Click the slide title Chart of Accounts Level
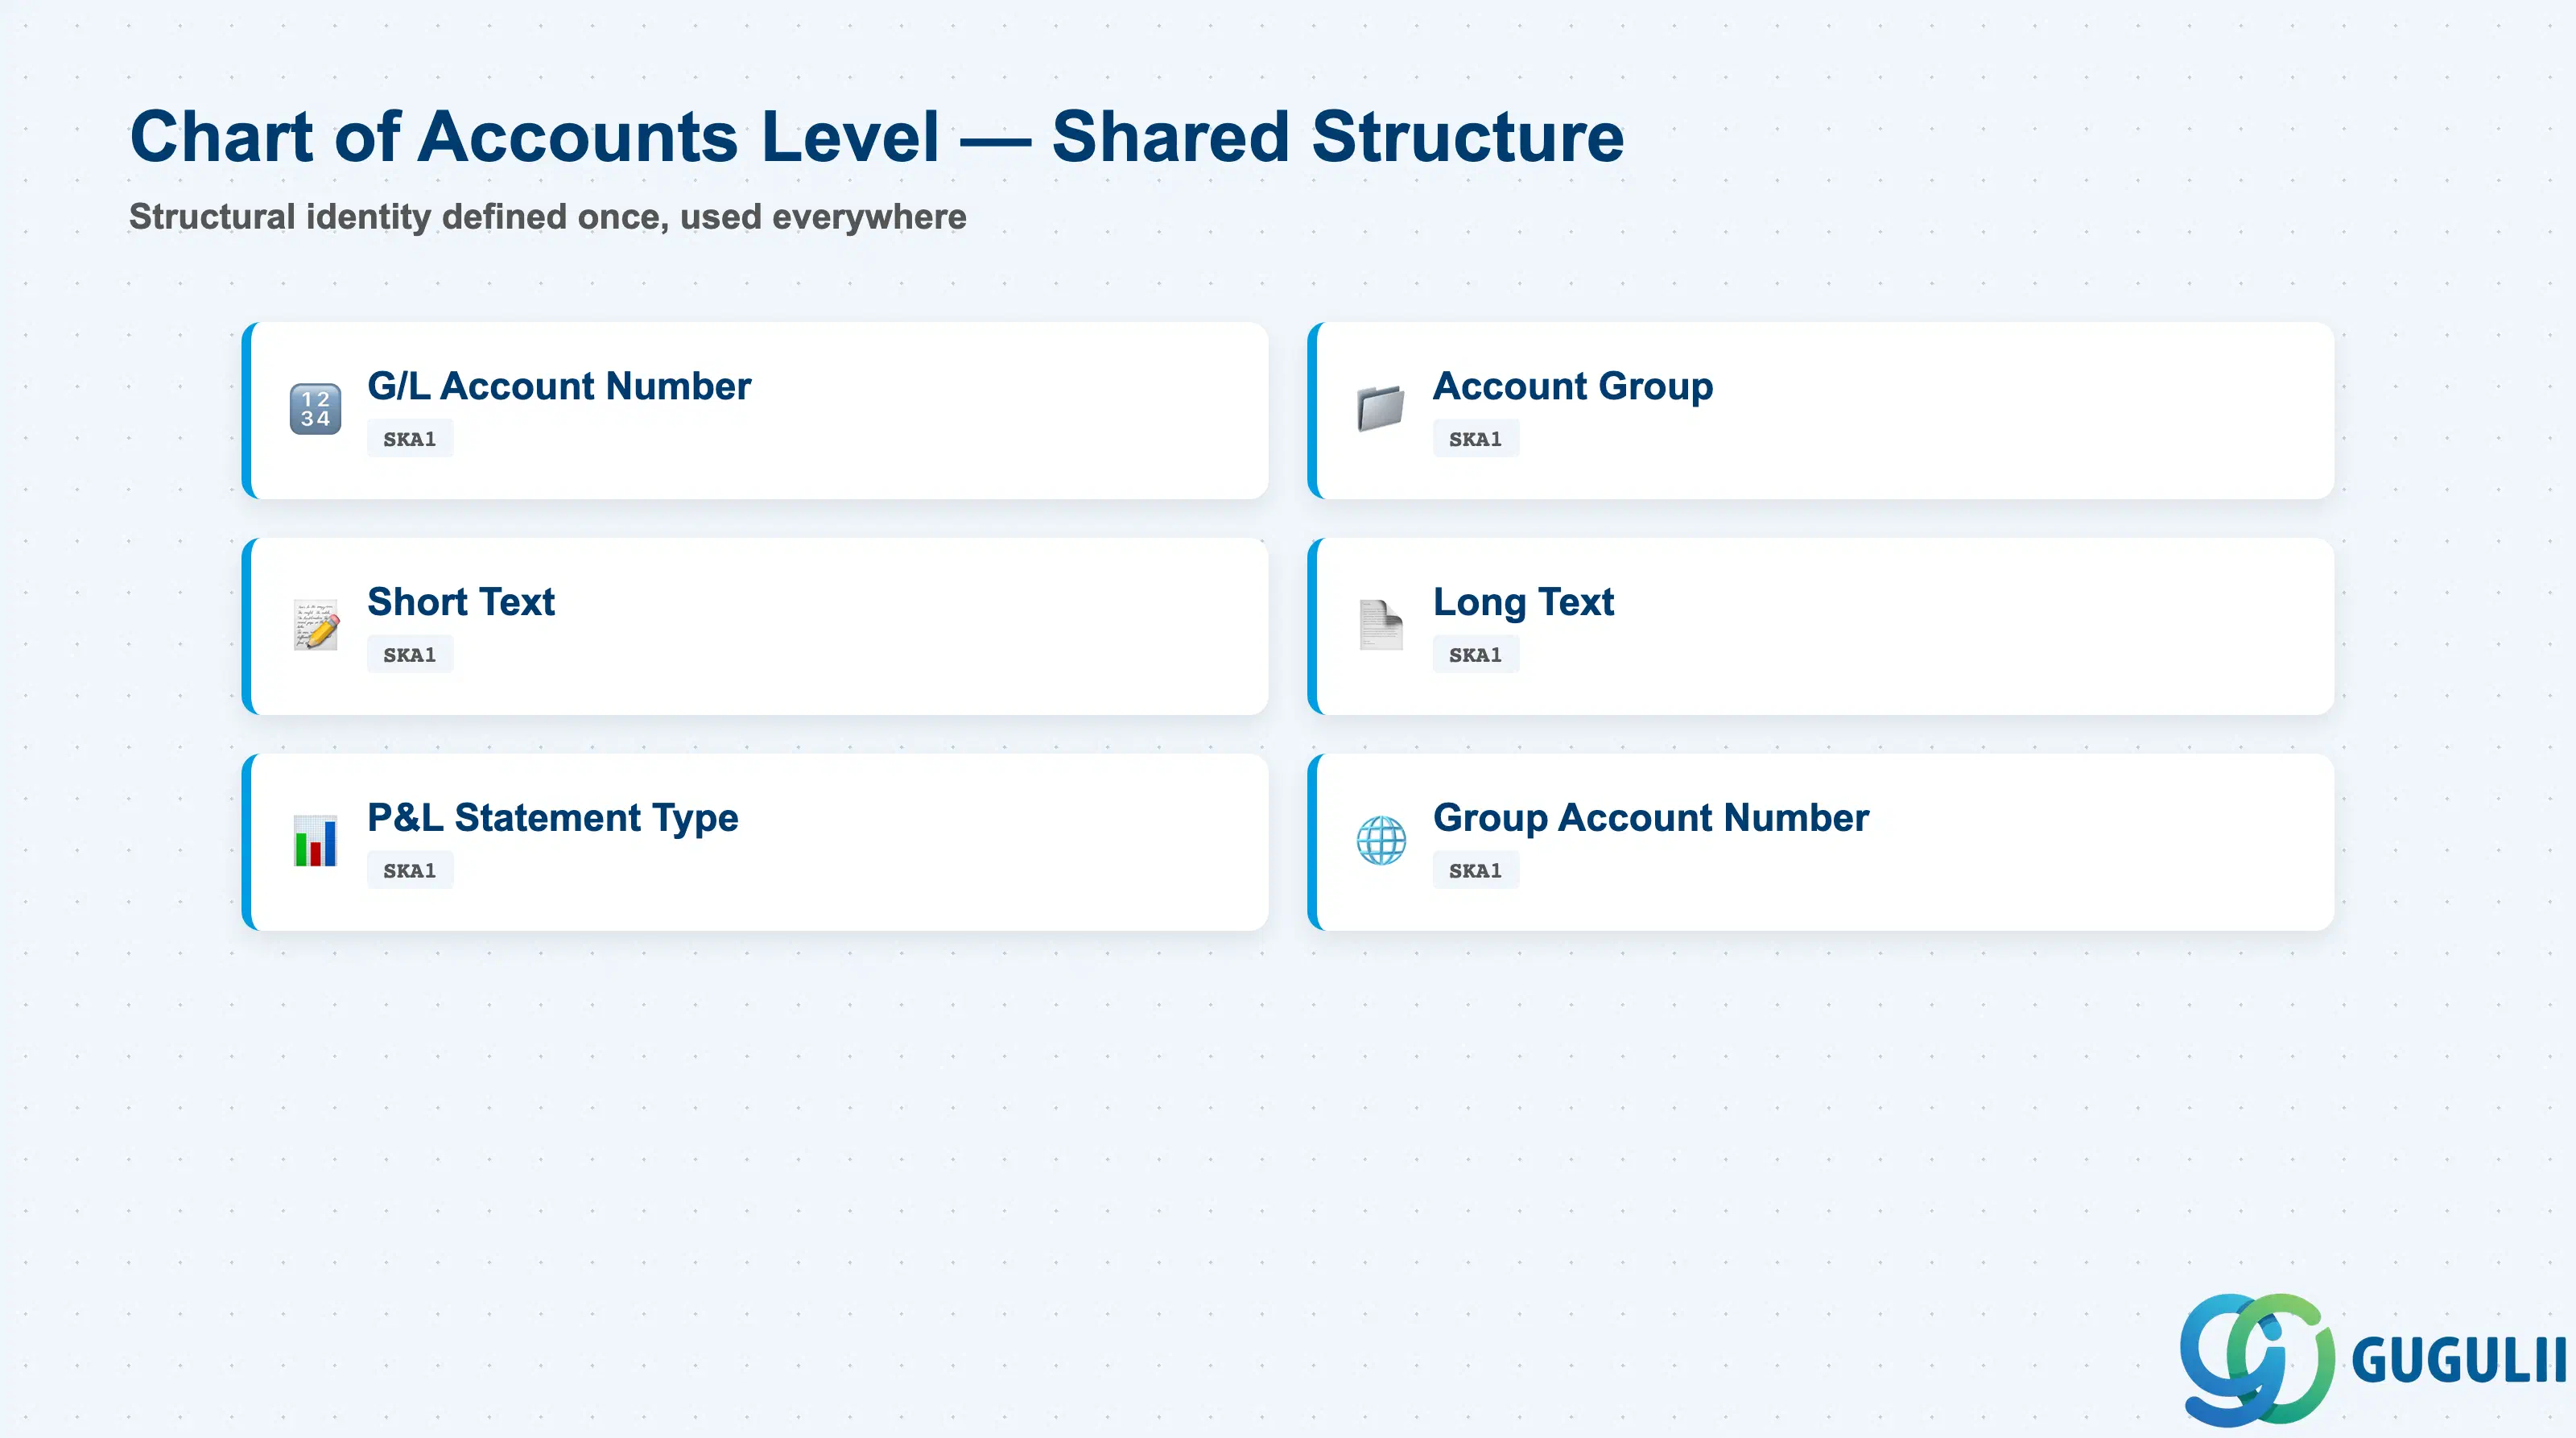The height and width of the screenshot is (1438, 2576). tap(535, 137)
